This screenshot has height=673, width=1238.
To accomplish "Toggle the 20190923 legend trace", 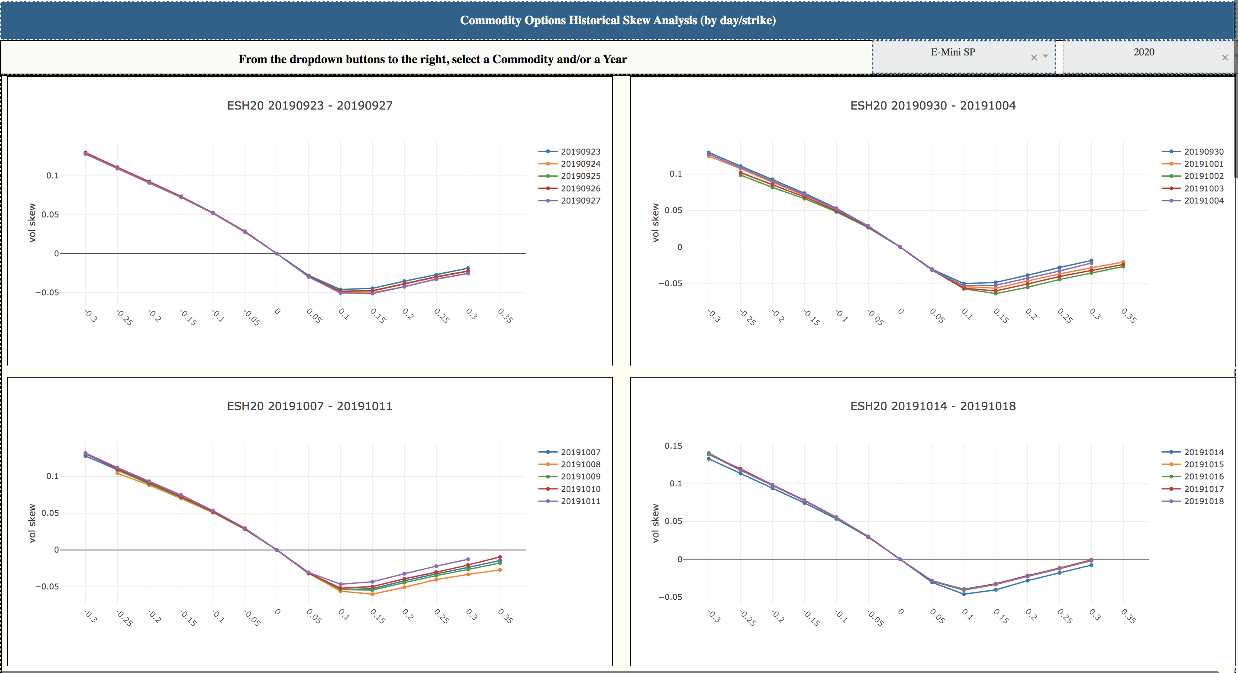I will click(580, 152).
